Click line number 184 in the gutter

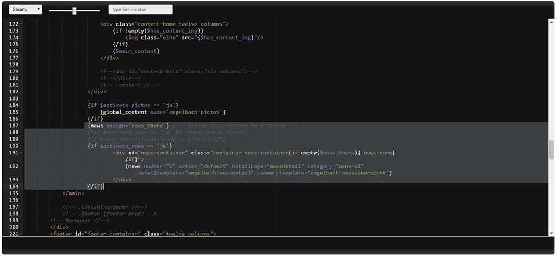14,105
